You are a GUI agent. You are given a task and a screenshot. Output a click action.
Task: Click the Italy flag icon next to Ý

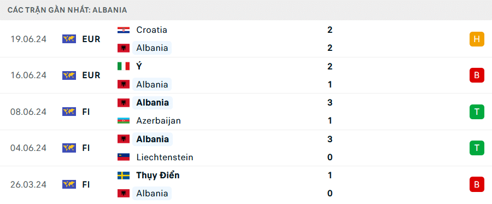[124, 66]
